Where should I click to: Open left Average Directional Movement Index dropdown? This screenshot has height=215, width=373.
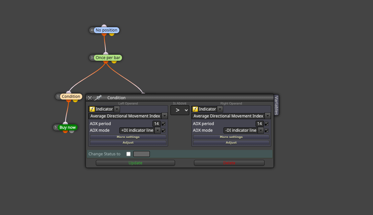(x=164, y=116)
